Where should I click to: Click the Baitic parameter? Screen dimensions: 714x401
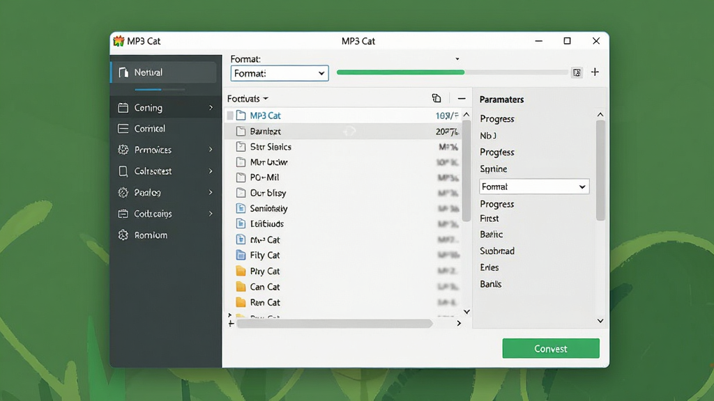pyautogui.click(x=492, y=235)
